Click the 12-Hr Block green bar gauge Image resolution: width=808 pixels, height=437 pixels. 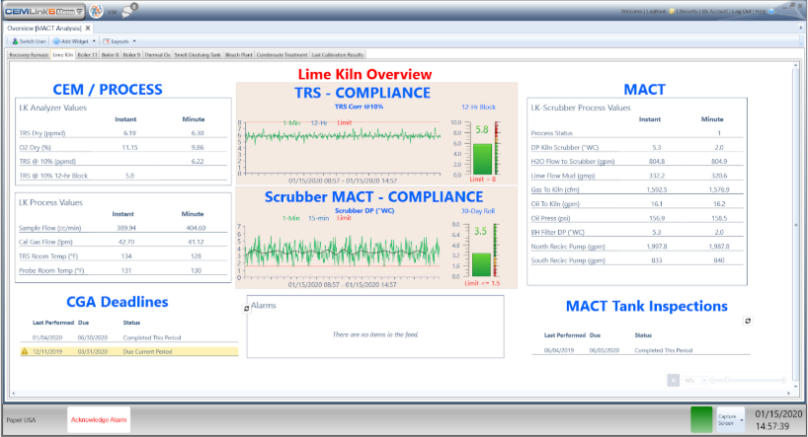coord(483,159)
